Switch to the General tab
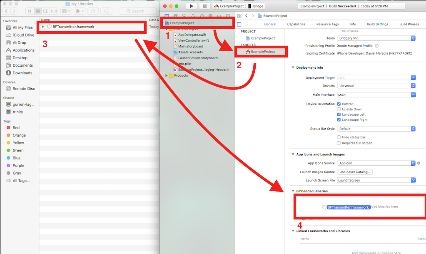The width and height of the screenshot is (426, 254). tap(270, 24)
